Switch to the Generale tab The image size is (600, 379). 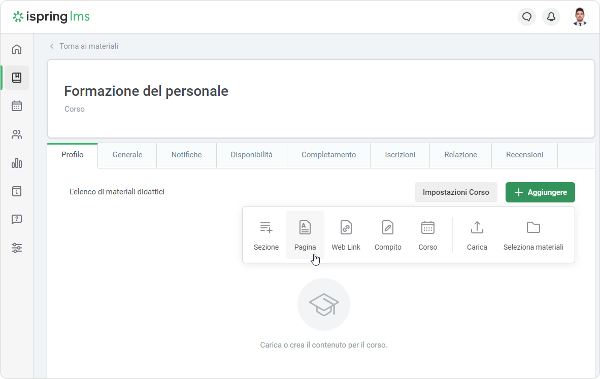point(127,155)
